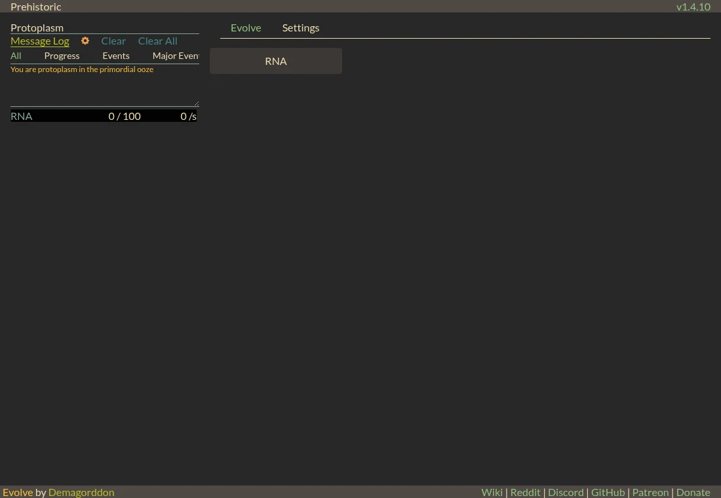Screen dimensions: 721x498
Task: Go to the GitHub footer link
Action: 608,492
